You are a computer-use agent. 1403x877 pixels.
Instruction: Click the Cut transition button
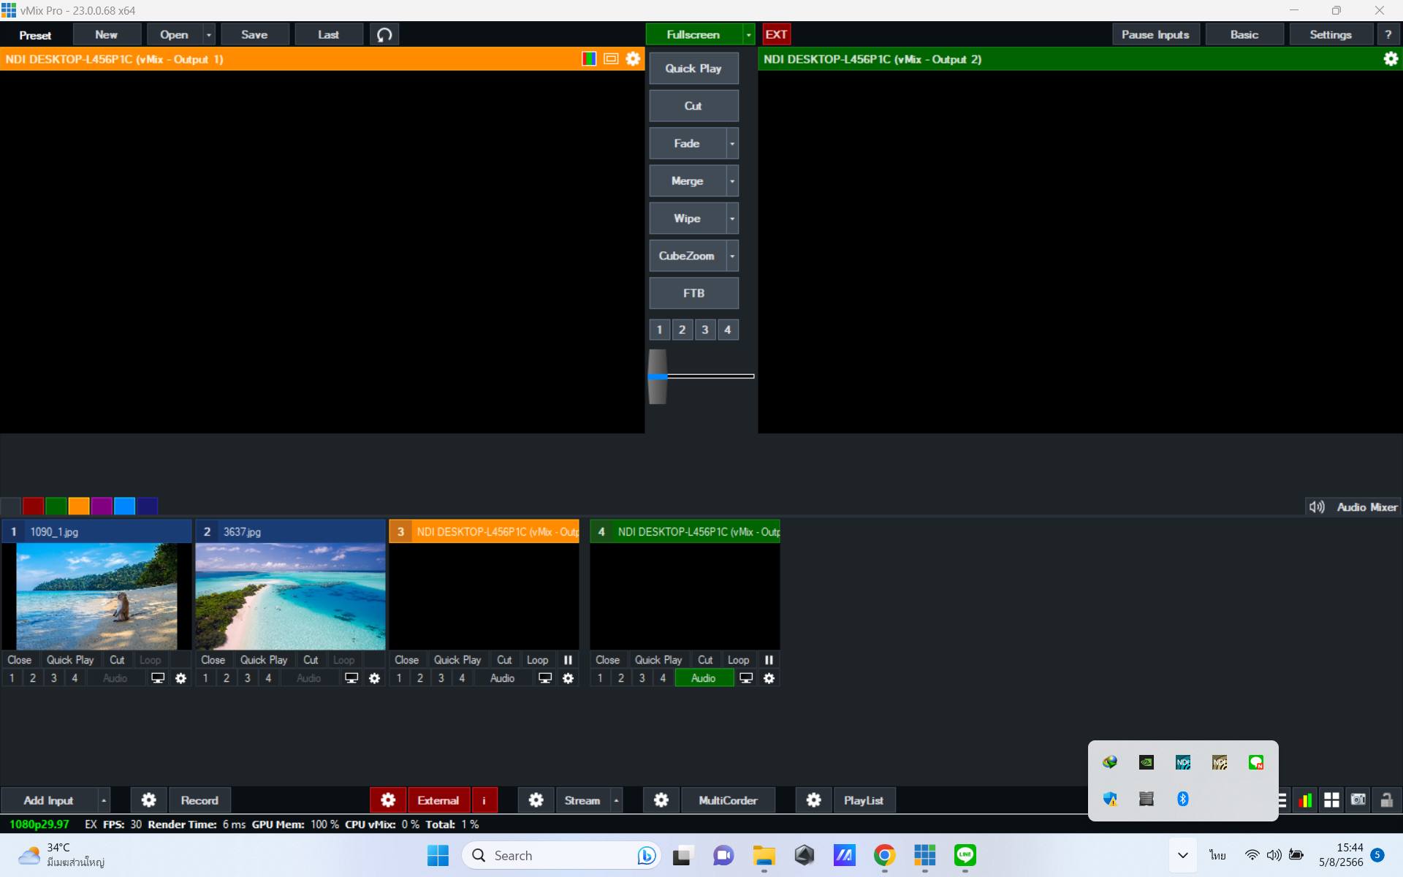click(x=693, y=106)
